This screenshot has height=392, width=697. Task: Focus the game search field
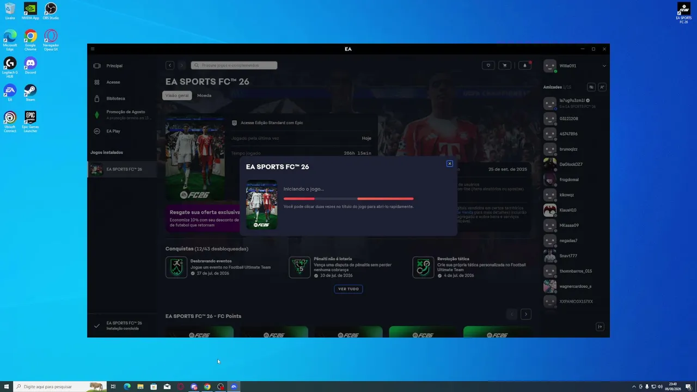[234, 65]
